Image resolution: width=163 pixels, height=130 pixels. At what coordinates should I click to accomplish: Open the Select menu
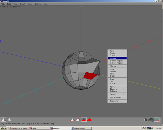pos(22,4)
